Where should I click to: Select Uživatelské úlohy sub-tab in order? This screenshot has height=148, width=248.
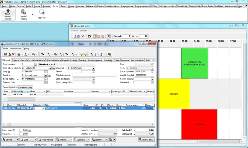click(x=25, y=87)
